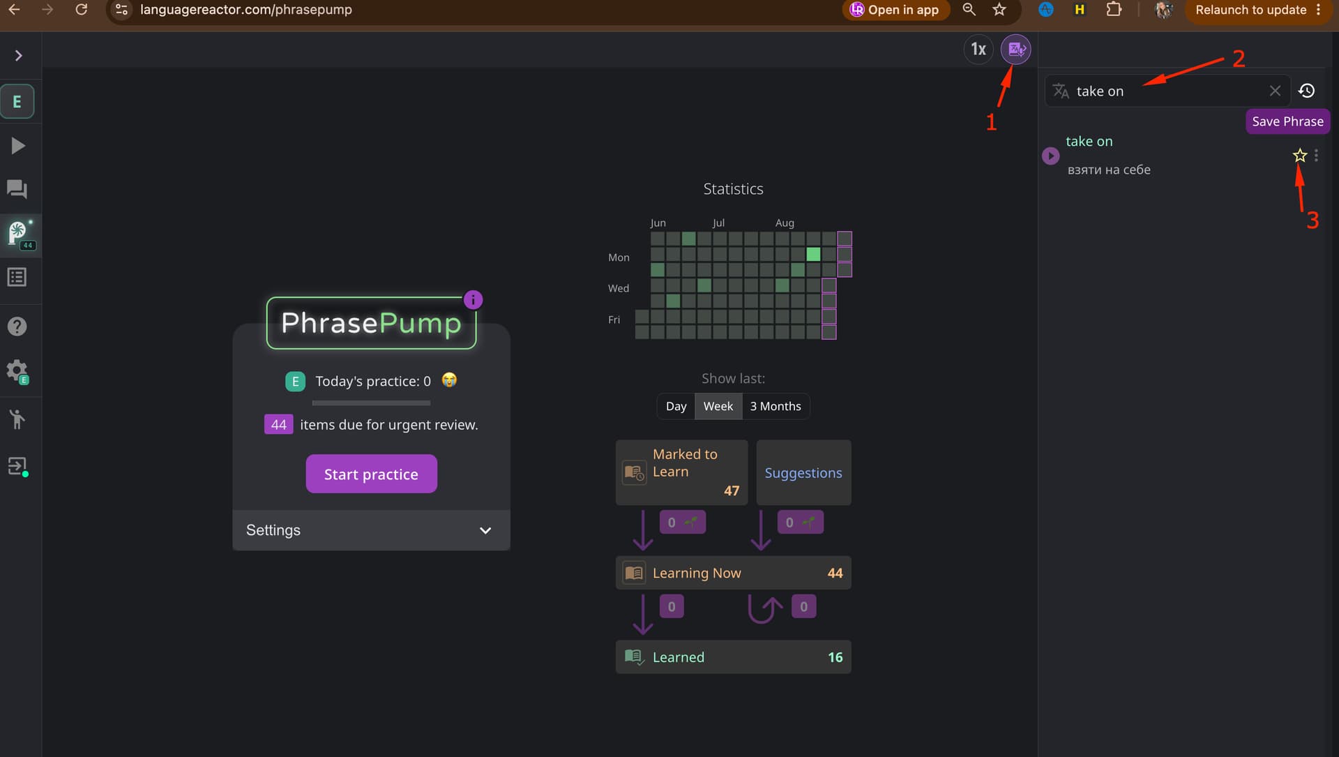Expand the Settings dropdown
1339x757 pixels.
372,530
